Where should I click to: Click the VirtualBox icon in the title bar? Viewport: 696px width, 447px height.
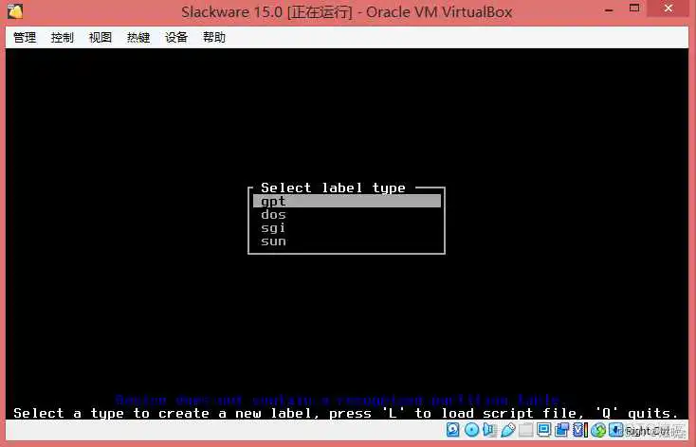tap(15, 11)
